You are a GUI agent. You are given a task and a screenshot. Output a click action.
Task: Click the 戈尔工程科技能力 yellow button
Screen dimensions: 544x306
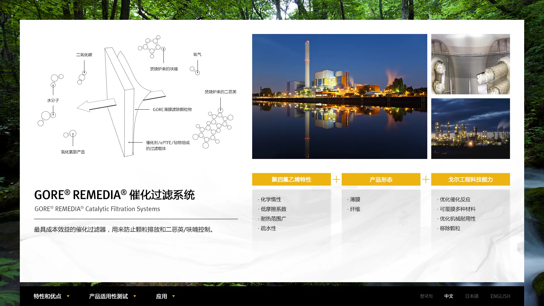click(470, 179)
